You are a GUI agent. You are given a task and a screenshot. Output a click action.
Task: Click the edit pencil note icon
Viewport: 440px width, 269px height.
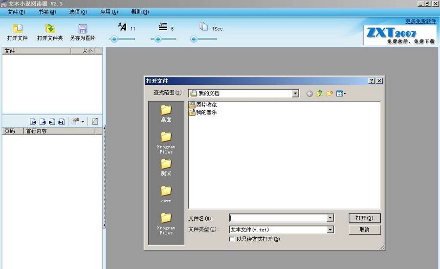point(95,121)
